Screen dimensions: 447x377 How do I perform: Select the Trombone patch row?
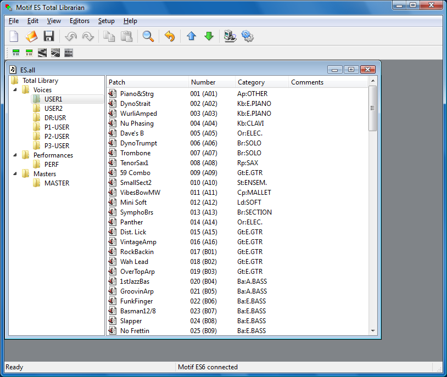(135, 153)
